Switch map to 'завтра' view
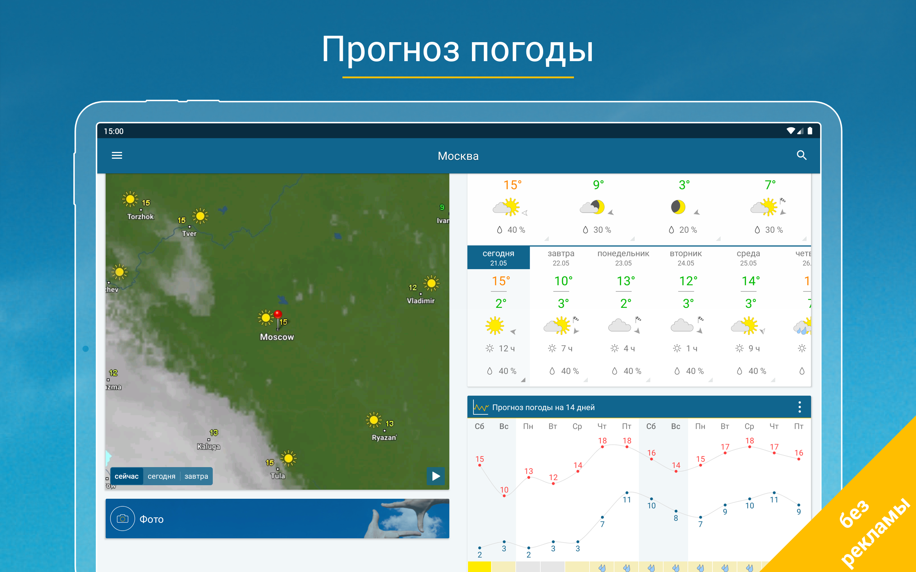The height and width of the screenshot is (572, 916). click(x=196, y=476)
